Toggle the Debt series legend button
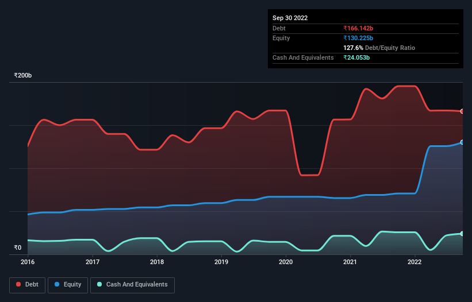This screenshot has width=472, height=302. coord(27,285)
